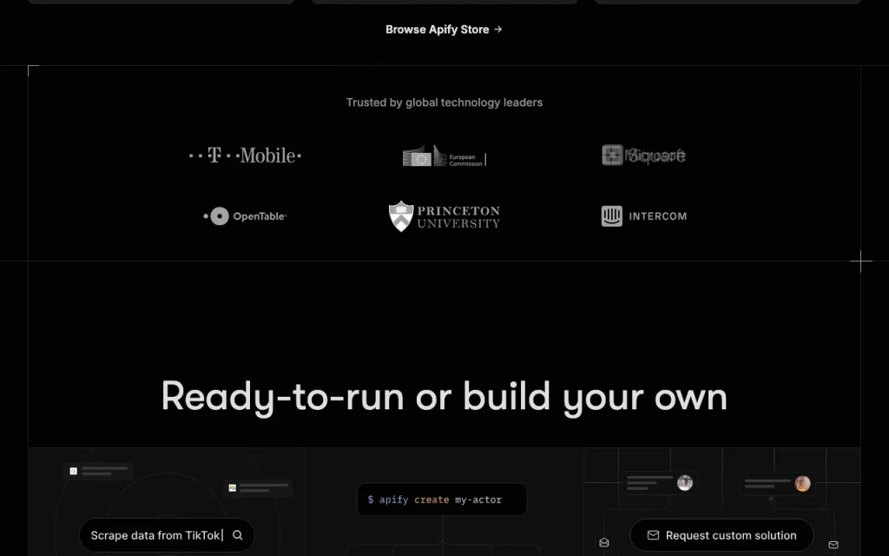
Task: Select the T-Mobile logo
Action: (x=245, y=155)
